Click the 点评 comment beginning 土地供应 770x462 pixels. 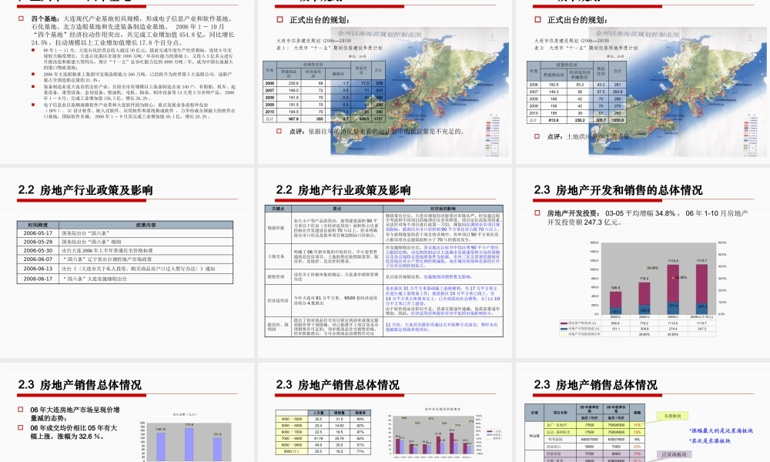coord(589,136)
